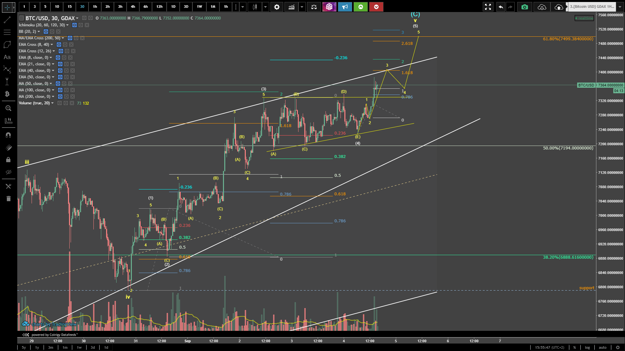This screenshot has height=351, width=625.
Task: Toggle log scale button at bottom right
Action: coord(587,347)
